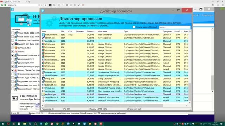Click the SearchProtocolHost process icon

tap(43, 97)
